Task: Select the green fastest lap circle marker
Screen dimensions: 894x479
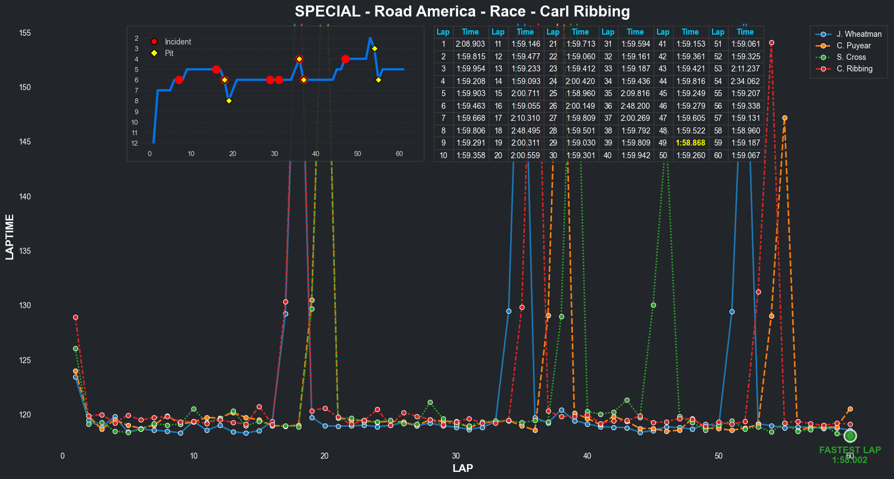Action: coord(850,436)
